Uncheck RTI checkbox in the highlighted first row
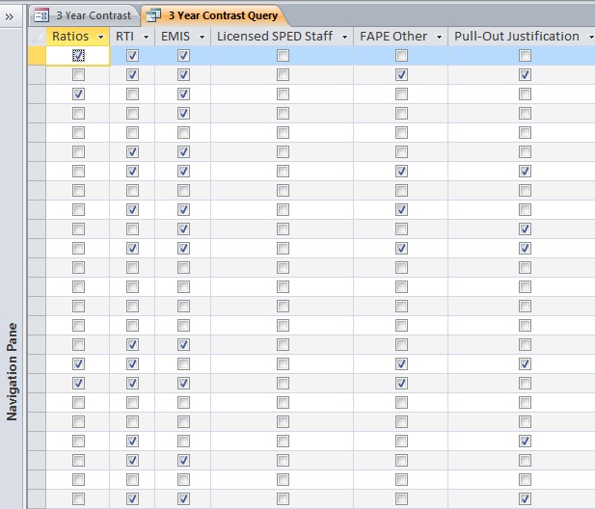Screen dimensions: 595x509 pyautogui.click(x=132, y=56)
